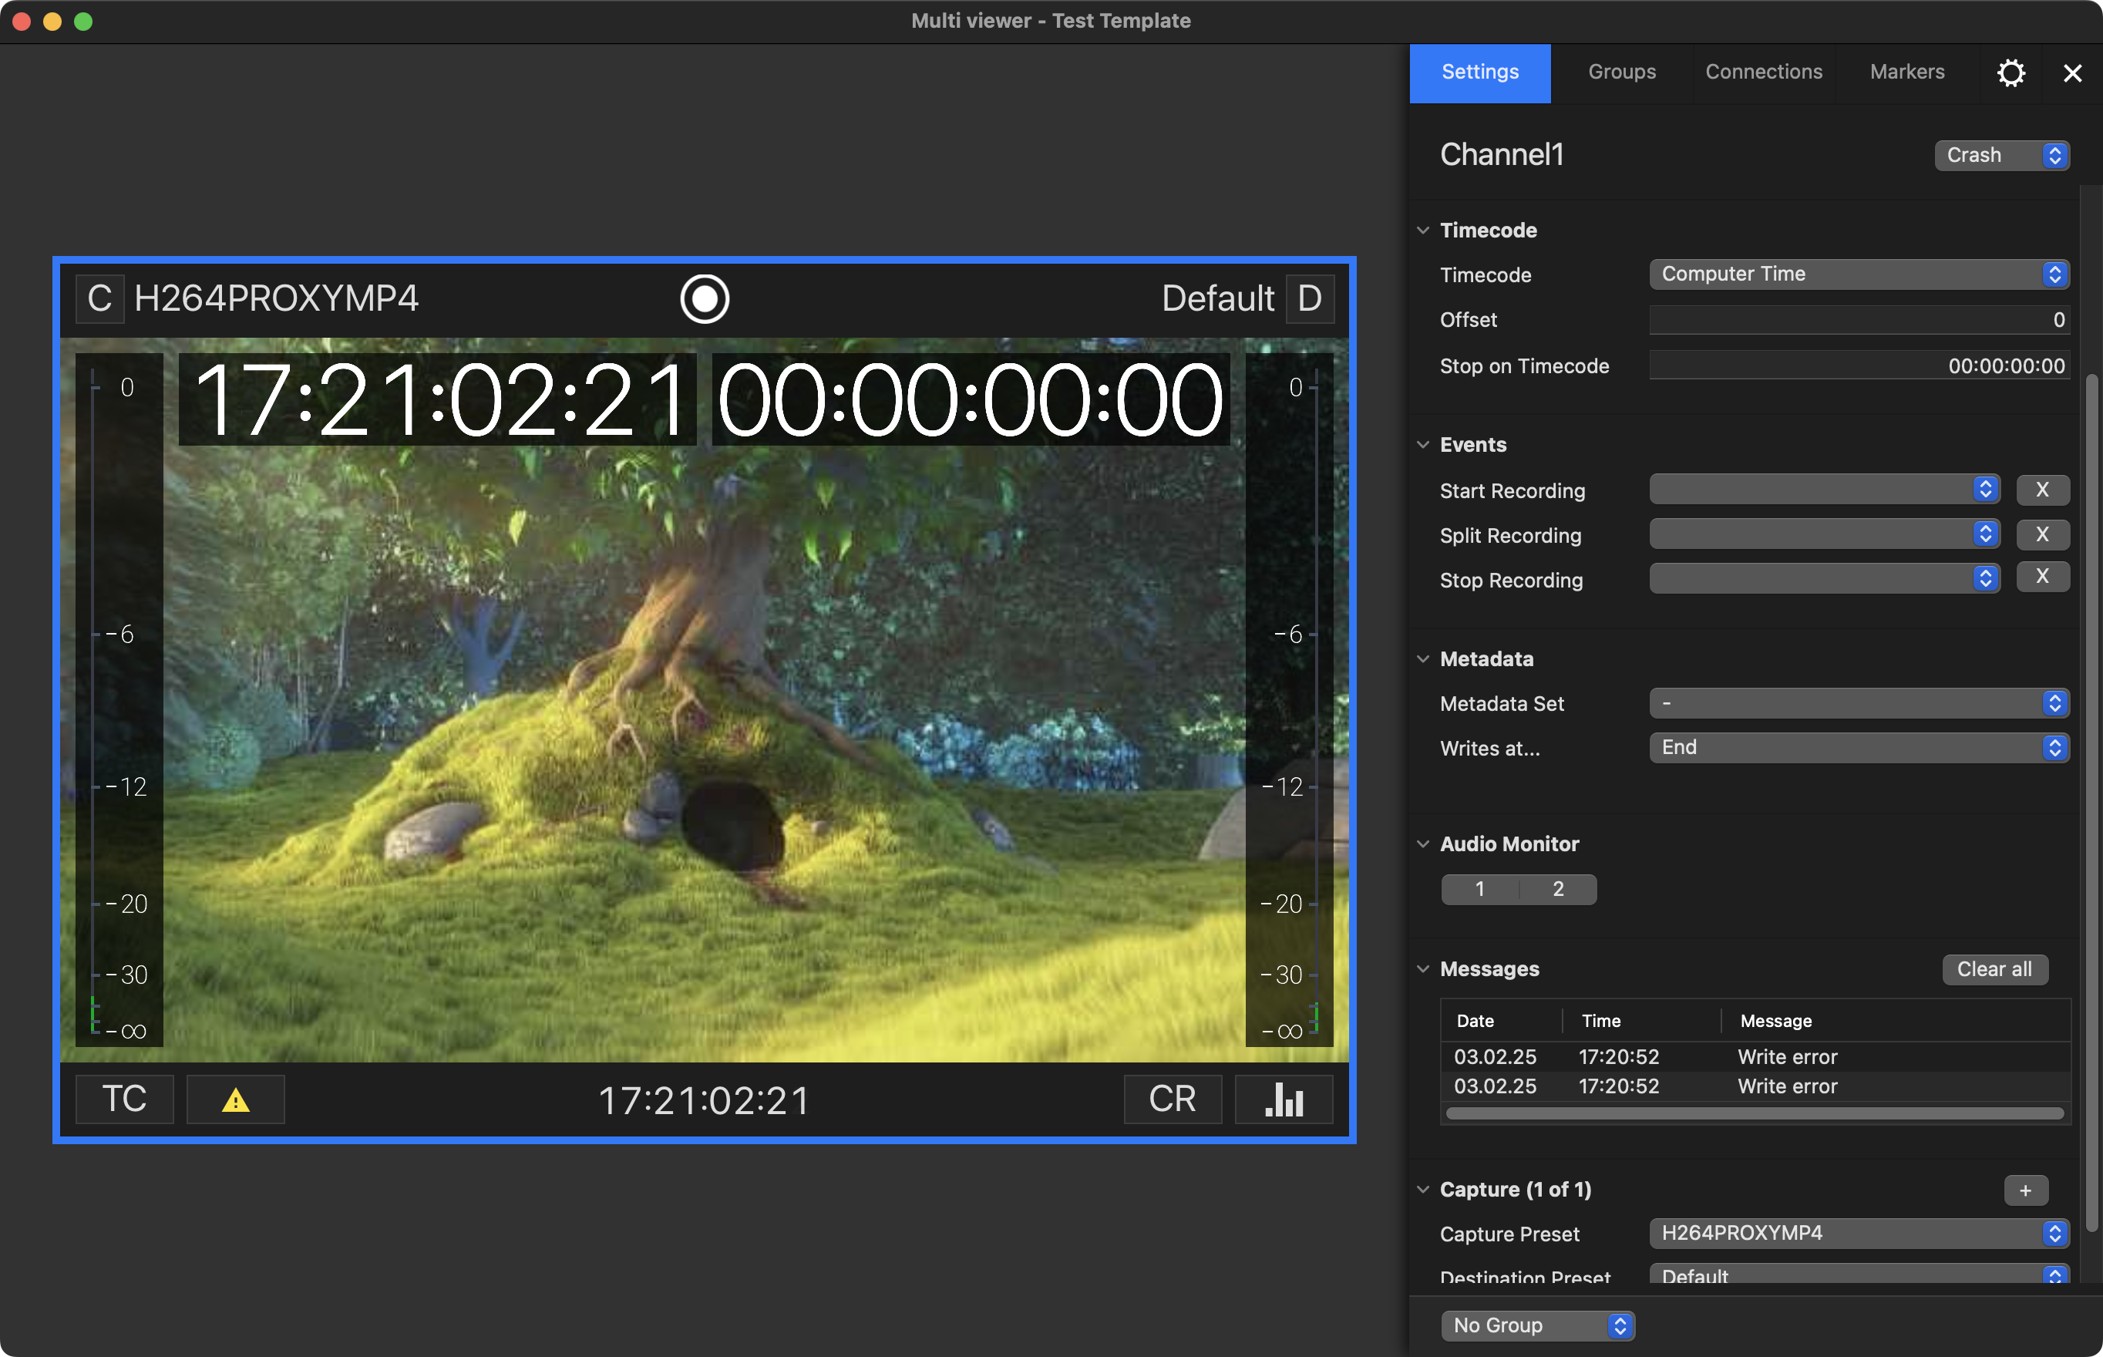Open the Metadata Set dropdown

pos(1859,703)
